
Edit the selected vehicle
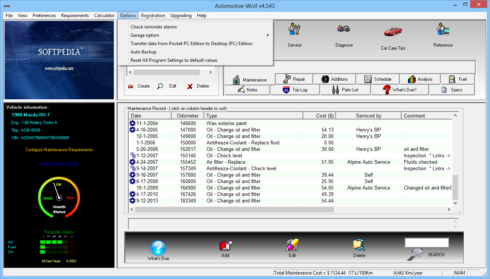167,86
